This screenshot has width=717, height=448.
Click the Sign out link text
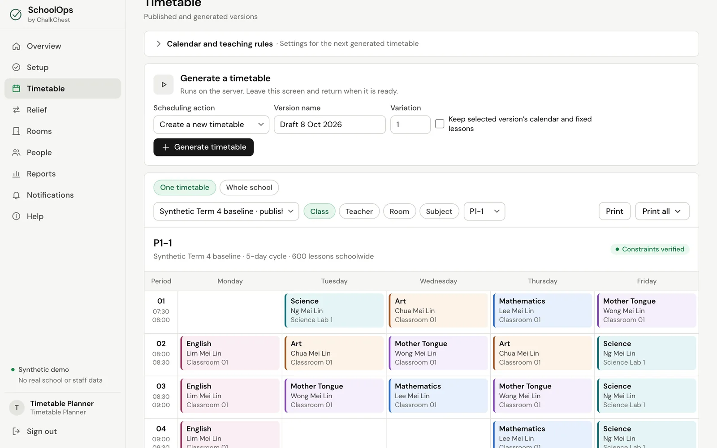[x=42, y=431]
